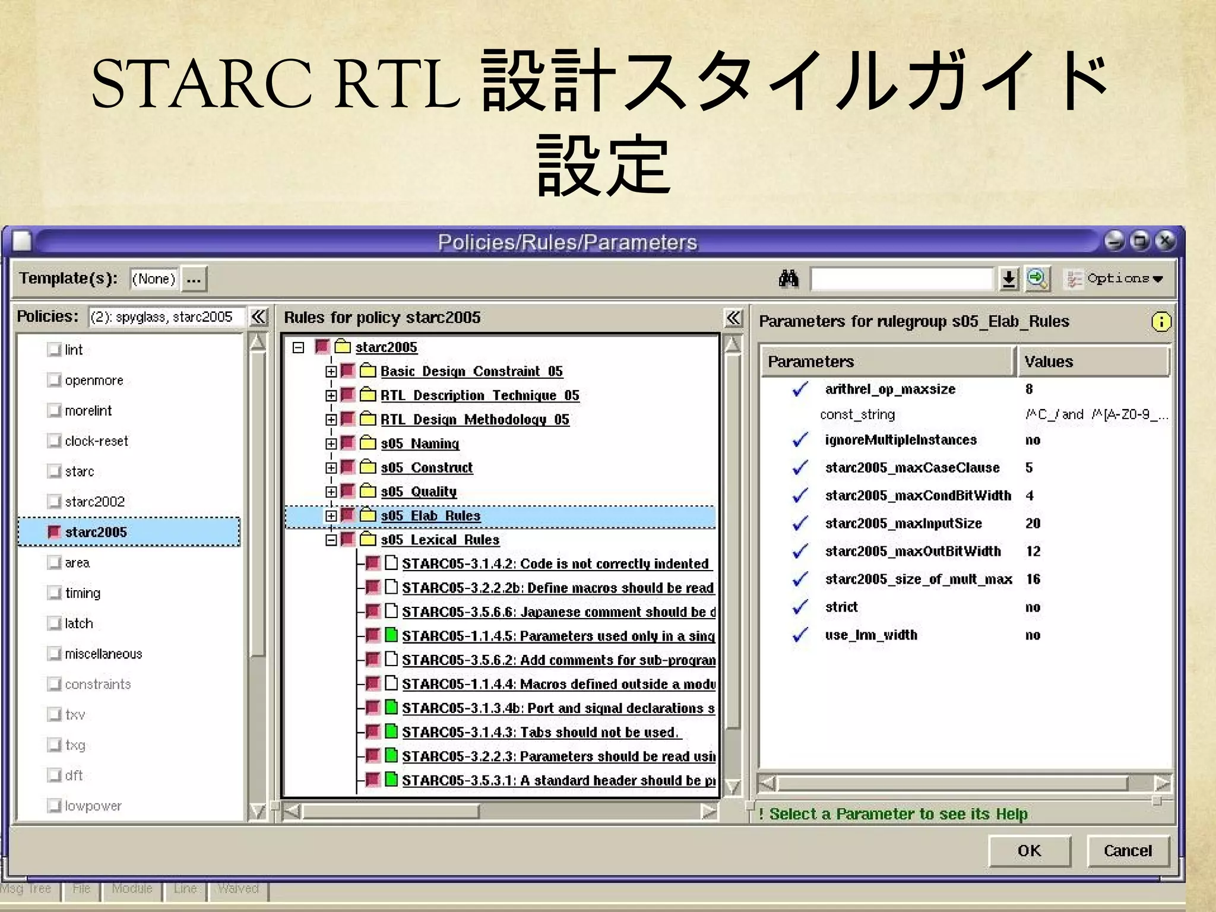This screenshot has height=912, width=1216.
Task: Collapse the starc2005 root tree node
Action: (x=299, y=347)
